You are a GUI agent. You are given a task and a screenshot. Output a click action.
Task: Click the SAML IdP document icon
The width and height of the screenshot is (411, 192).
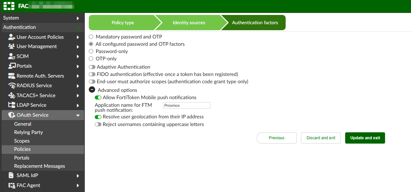point(11,175)
